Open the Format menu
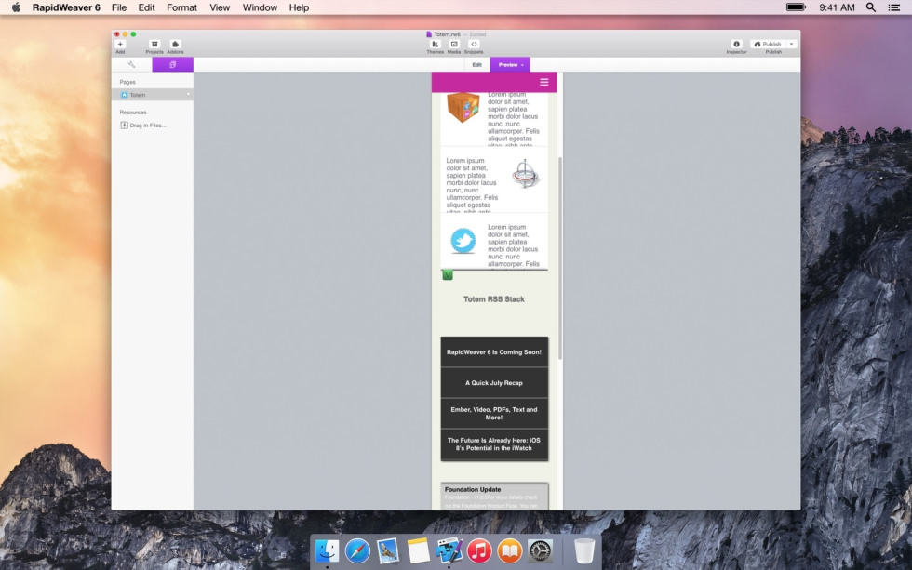The height and width of the screenshot is (570, 912). [182, 7]
